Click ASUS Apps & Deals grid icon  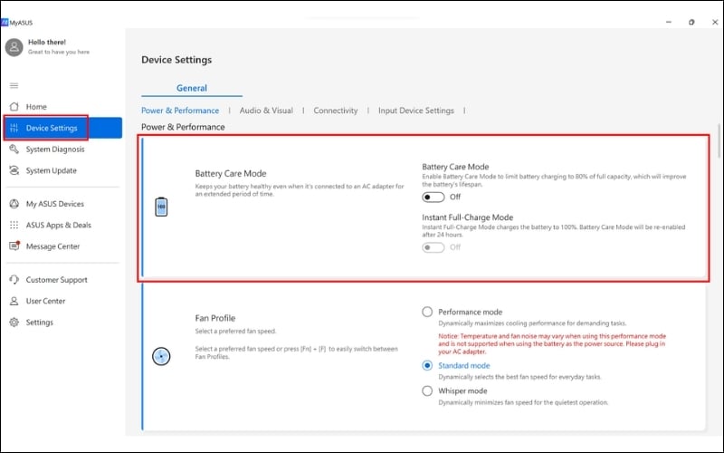click(14, 225)
